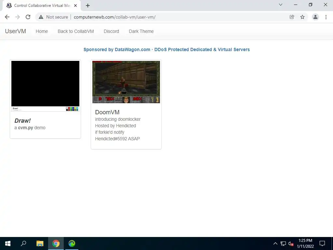Open Chrome's three-dot menu
The height and width of the screenshot is (250, 333).
coord(326,17)
